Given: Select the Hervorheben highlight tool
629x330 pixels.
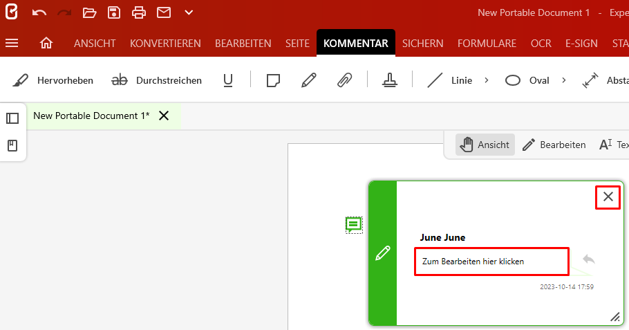Looking at the screenshot, I should click(53, 80).
